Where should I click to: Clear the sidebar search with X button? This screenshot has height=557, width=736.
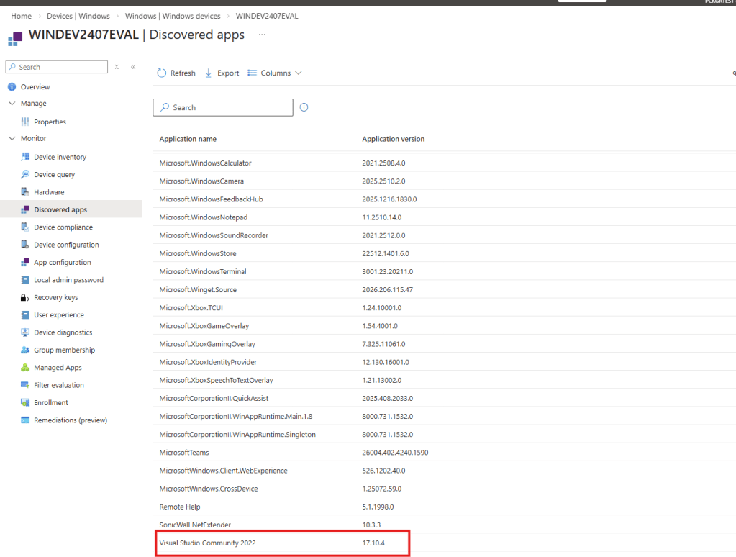coord(117,67)
